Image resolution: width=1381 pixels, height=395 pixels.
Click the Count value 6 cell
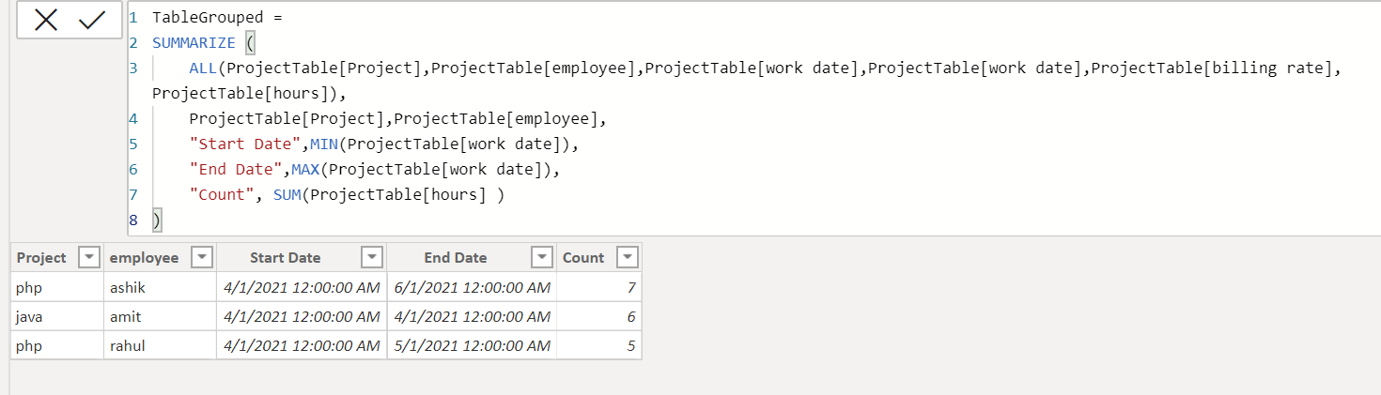[x=599, y=316]
